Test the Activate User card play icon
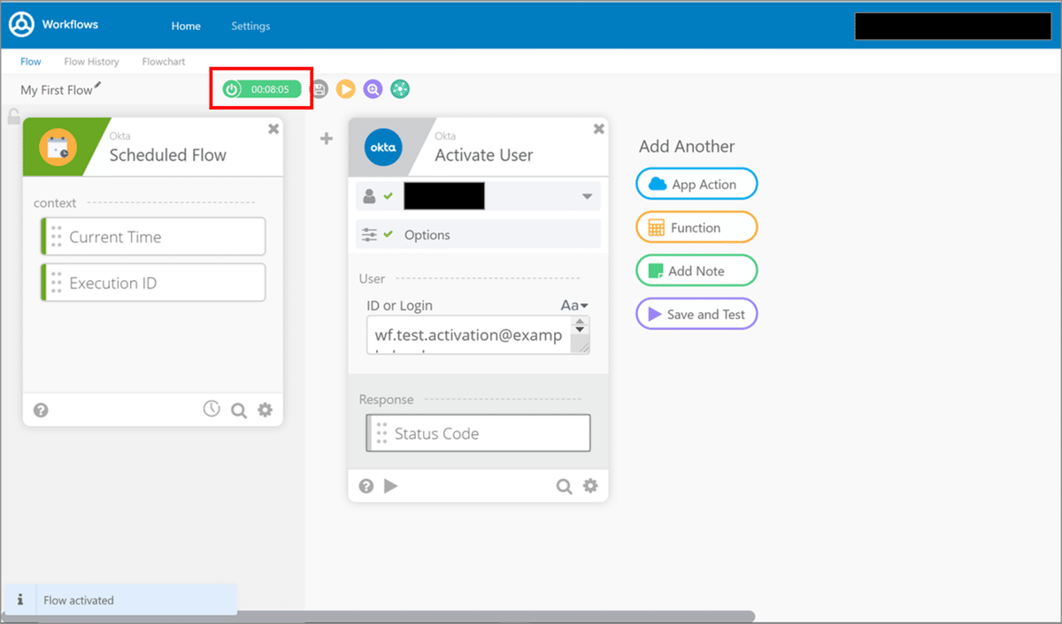Image resolution: width=1062 pixels, height=624 pixels. coord(390,486)
